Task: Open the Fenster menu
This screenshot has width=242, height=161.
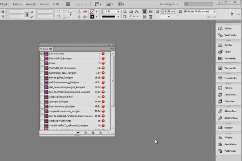Action: (44, 4)
